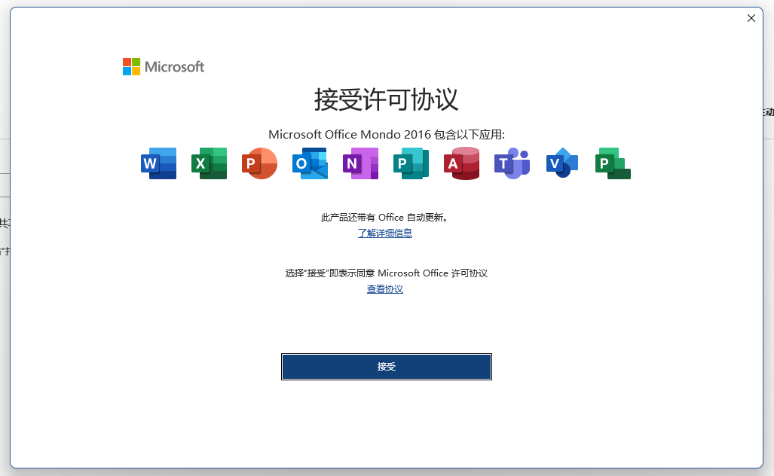
Task: Click the Office 自动更新 notice text
Action: click(x=385, y=218)
